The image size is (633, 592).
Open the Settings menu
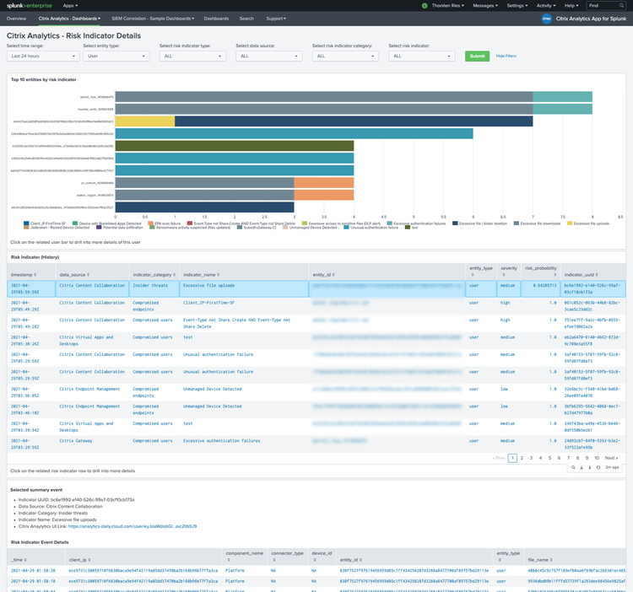coord(517,6)
